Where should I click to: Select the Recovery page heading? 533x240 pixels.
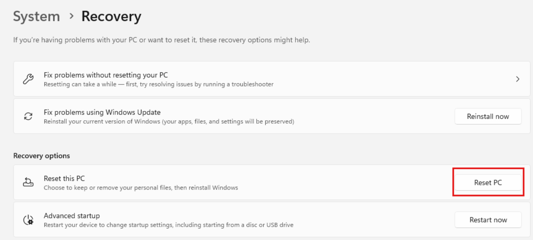(111, 16)
